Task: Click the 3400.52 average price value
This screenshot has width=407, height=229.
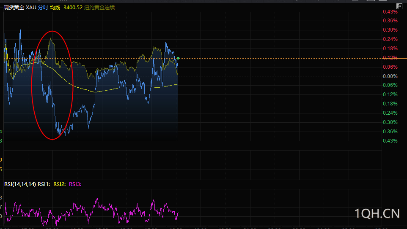Action: tap(73, 8)
